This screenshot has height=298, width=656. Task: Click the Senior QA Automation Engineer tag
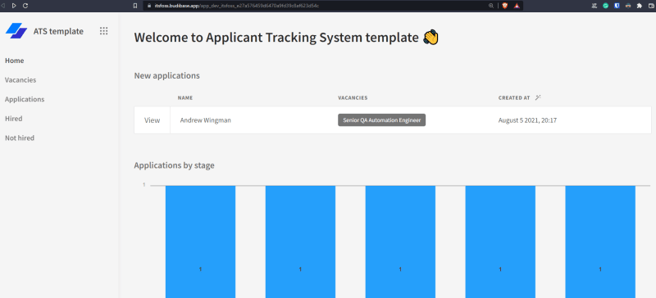click(x=381, y=120)
